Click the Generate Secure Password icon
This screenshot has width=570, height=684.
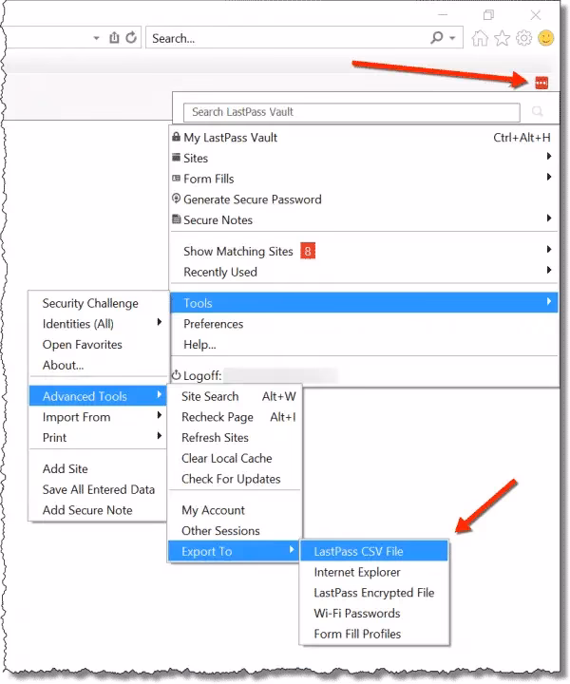[x=176, y=199]
